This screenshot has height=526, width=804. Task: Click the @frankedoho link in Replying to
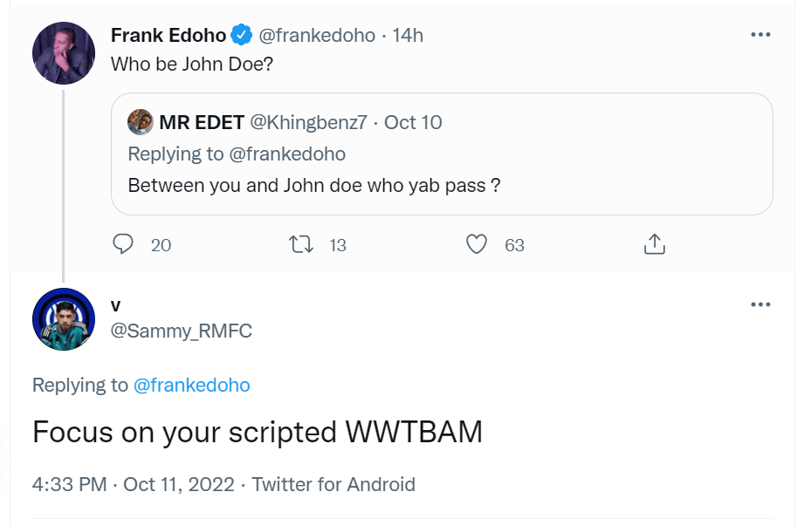coord(193,385)
